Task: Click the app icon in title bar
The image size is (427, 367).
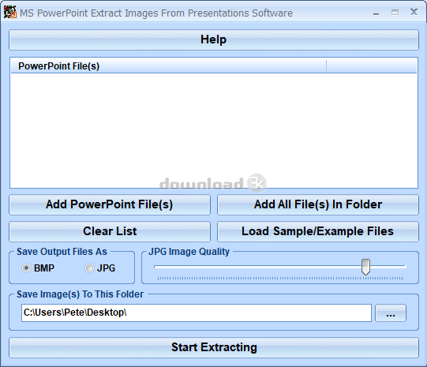Action: point(10,13)
